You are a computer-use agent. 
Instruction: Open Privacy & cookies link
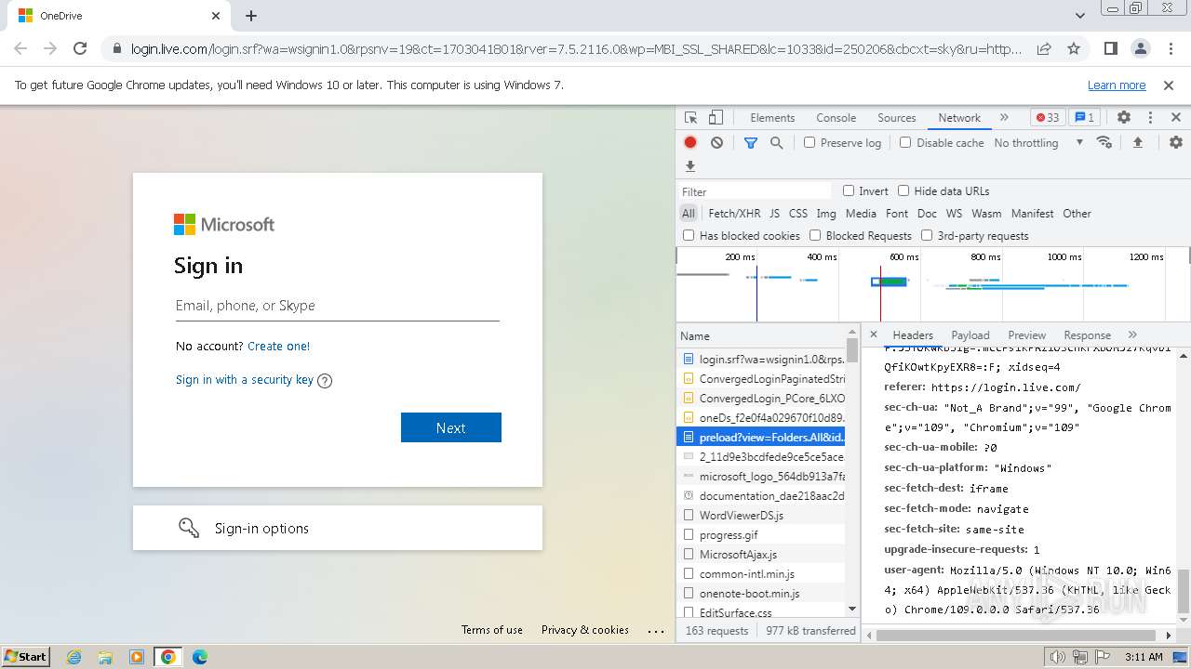(585, 630)
